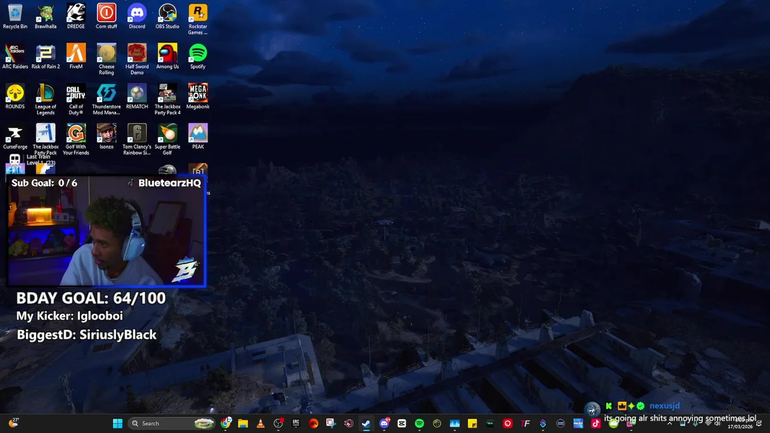Viewport: 770px width, 433px height.
Task: Expand the hidden system tray icons
Action: coord(670,423)
